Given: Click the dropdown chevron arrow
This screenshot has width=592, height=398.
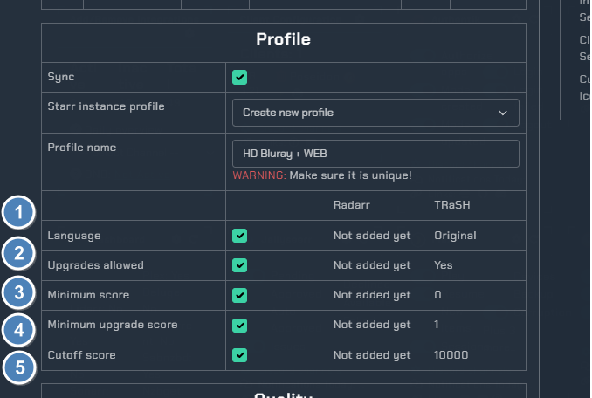Looking at the screenshot, I should tap(503, 113).
